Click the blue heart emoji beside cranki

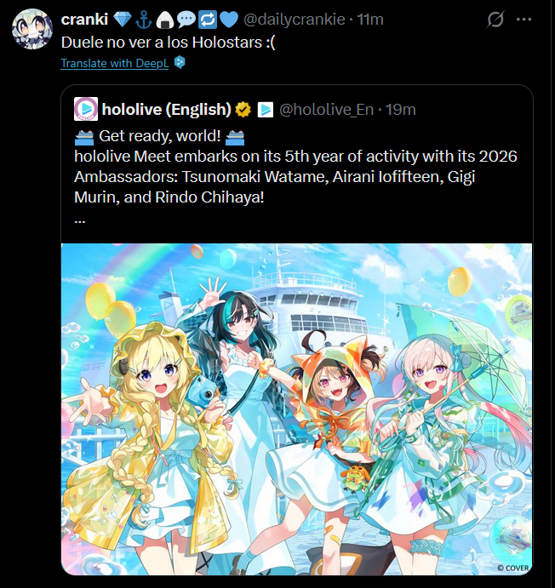coord(229,20)
